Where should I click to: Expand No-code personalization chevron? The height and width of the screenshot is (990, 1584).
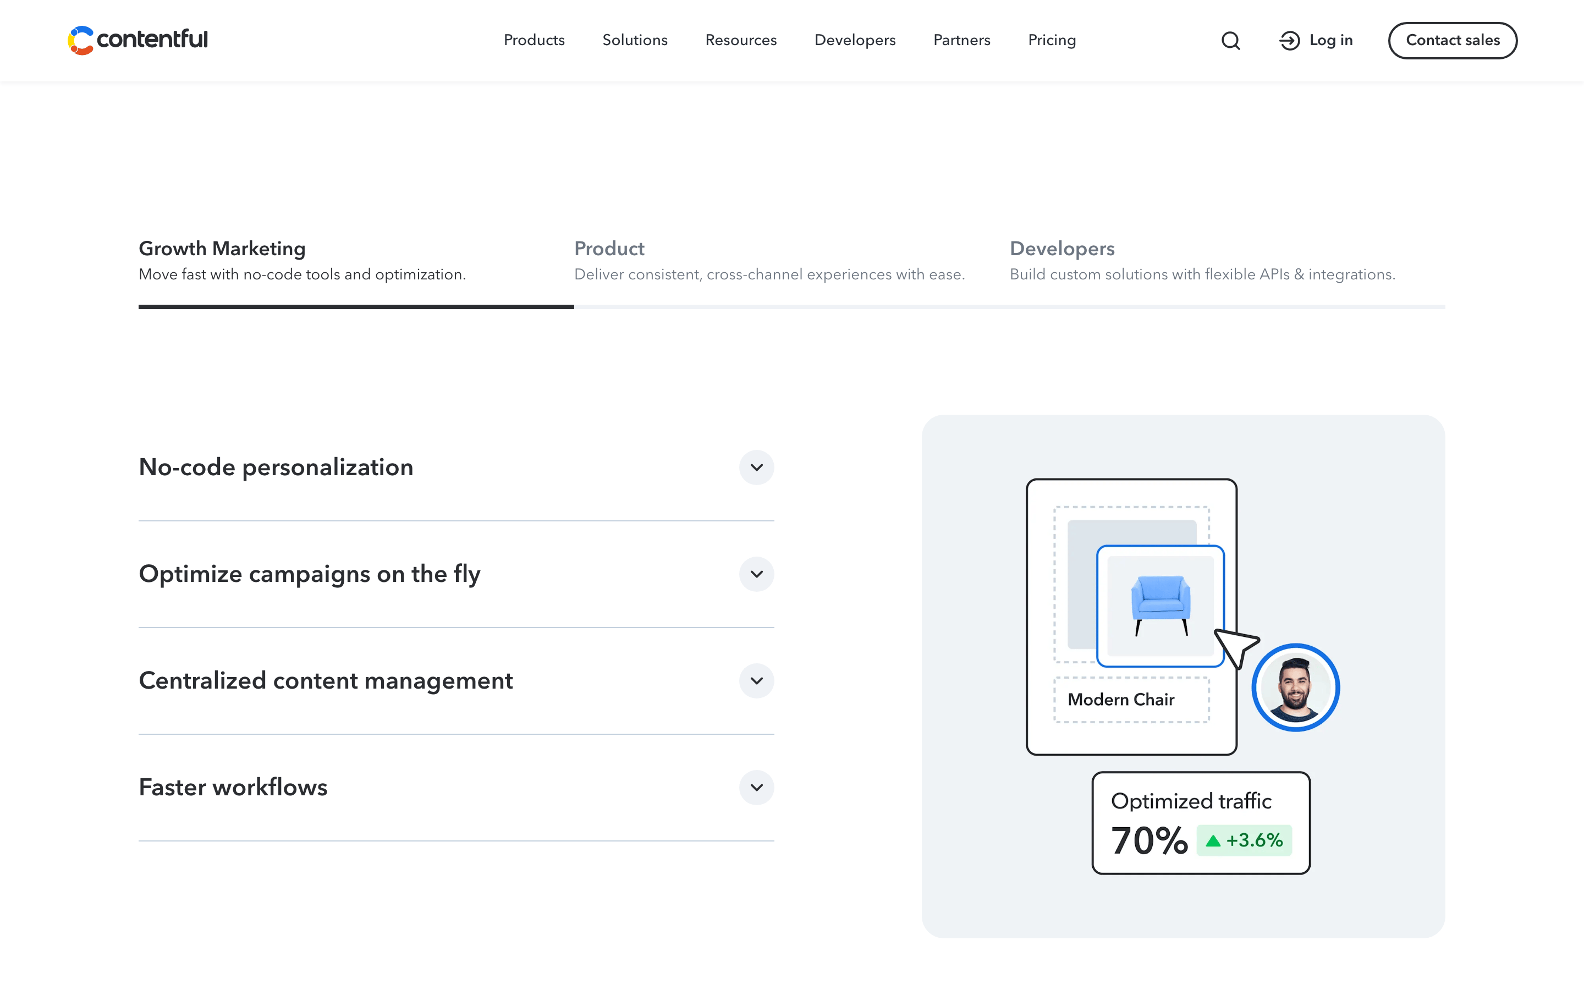pos(757,468)
